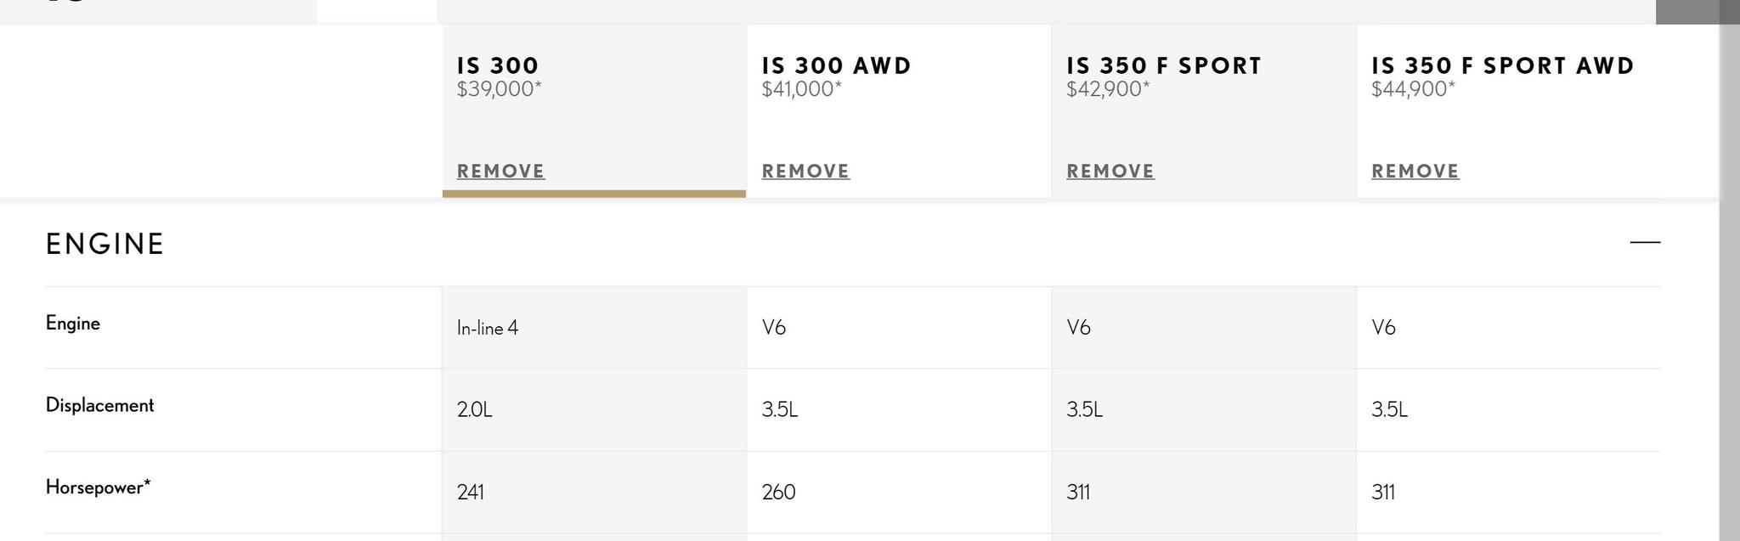Select the IS 300 AWD model heading
This screenshot has width=1740, height=541.
pos(836,65)
